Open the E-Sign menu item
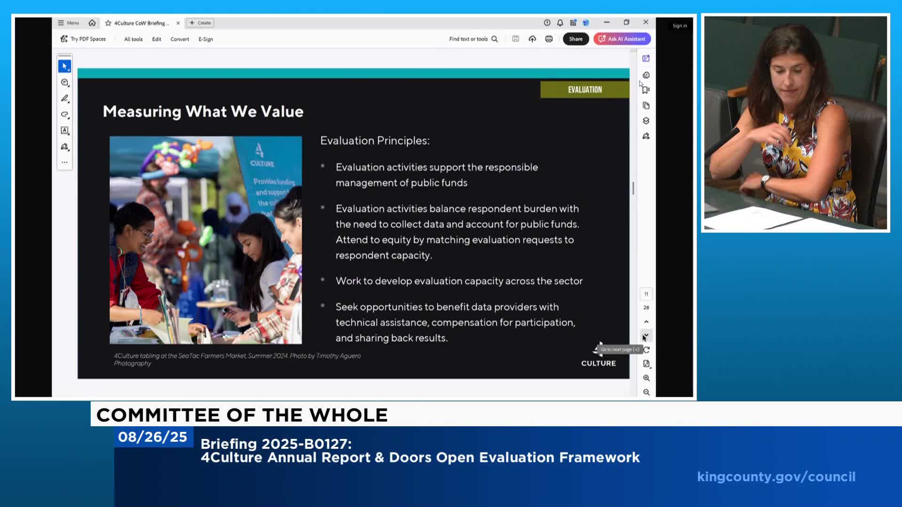Viewport: 902px width, 507px height. tap(206, 39)
